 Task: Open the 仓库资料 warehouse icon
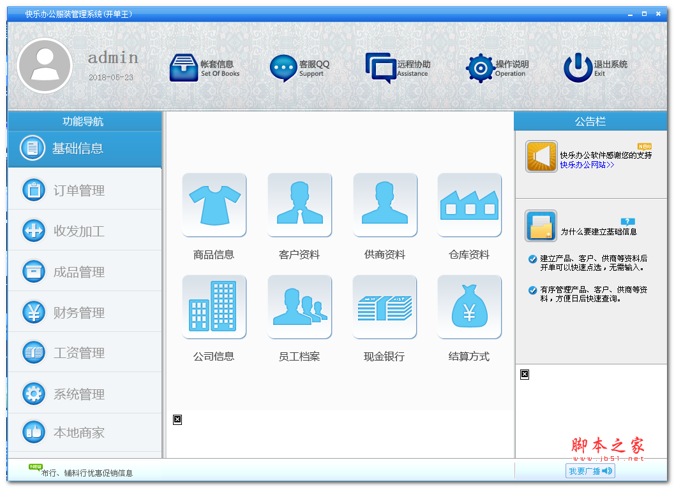[469, 205]
